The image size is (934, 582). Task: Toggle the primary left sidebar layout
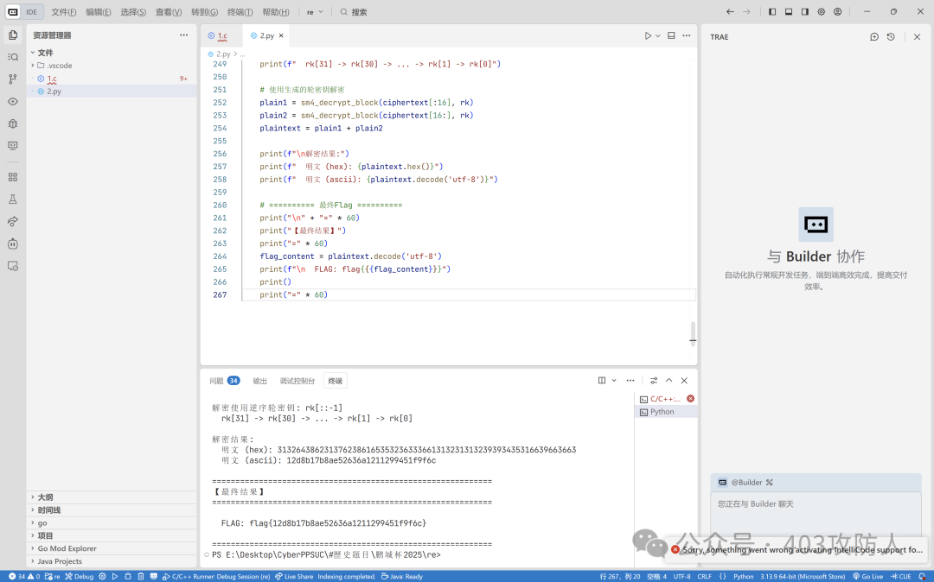[x=772, y=12]
